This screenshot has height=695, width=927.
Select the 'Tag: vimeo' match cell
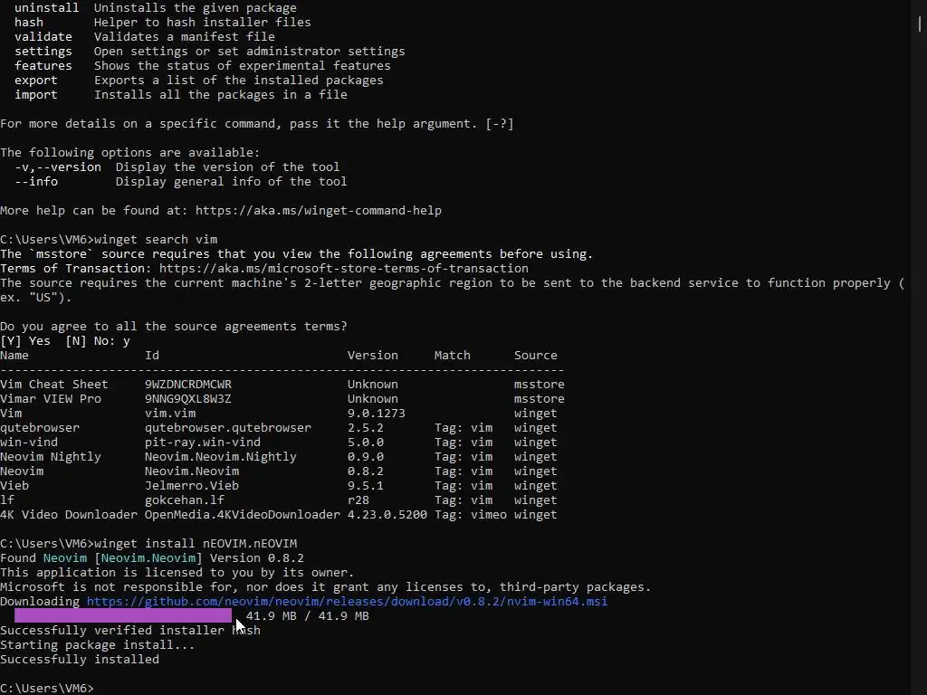(471, 514)
